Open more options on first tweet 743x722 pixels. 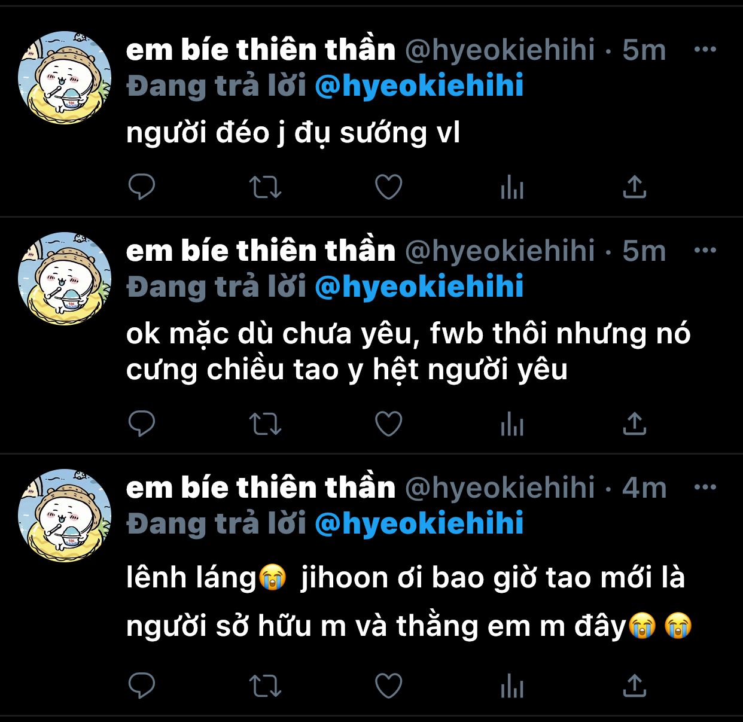click(x=705, y=50)
